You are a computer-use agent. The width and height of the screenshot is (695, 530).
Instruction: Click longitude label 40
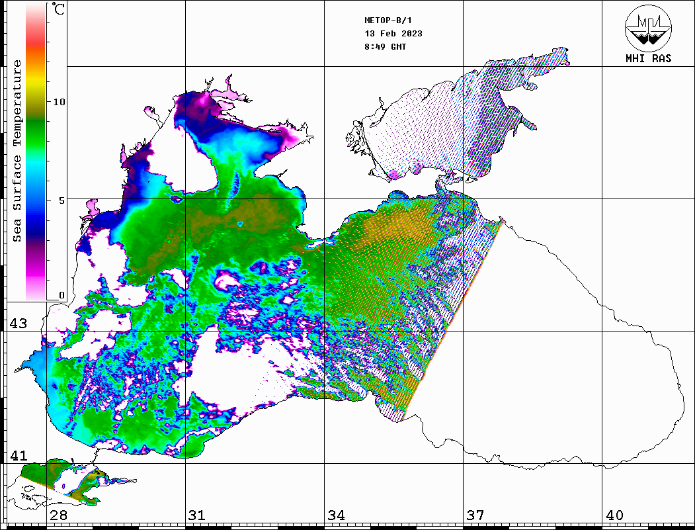pyautogui.click(x=614, y=515)
